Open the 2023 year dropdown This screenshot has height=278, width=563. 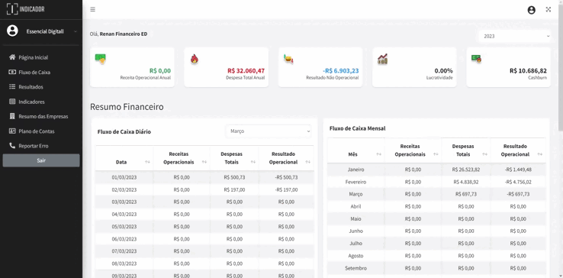515,37
